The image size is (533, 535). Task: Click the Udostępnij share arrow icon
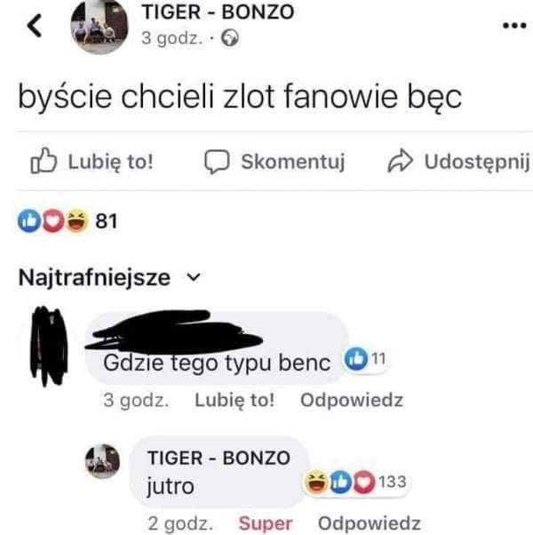pos(400,162)
